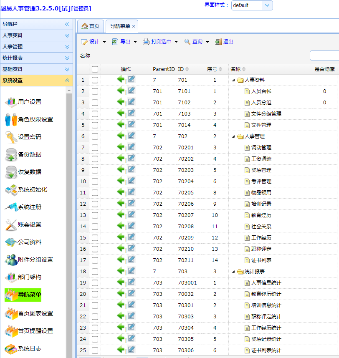The image size is (339, 358).
Task: Check the box for row 人员分组
Action: pyautogui.click(x=95, y=103)
